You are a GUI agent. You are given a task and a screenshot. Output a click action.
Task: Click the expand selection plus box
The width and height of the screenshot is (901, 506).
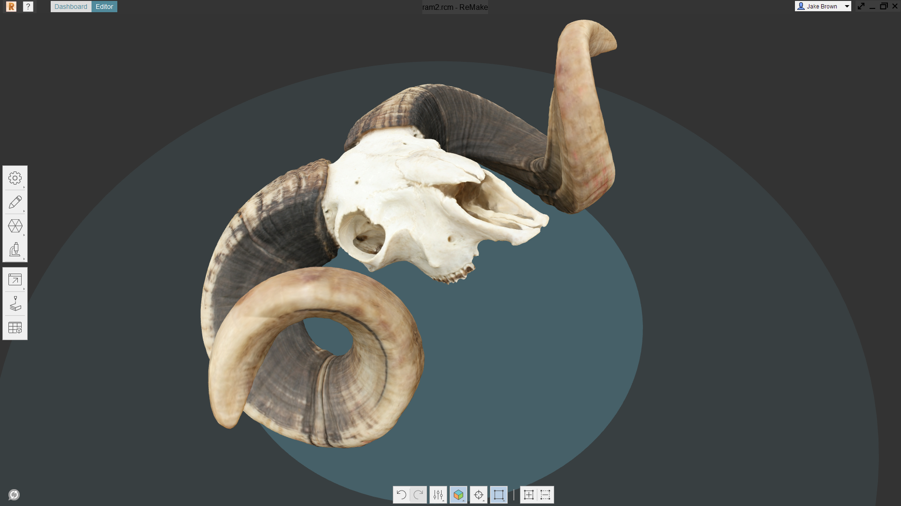(528, 495)
